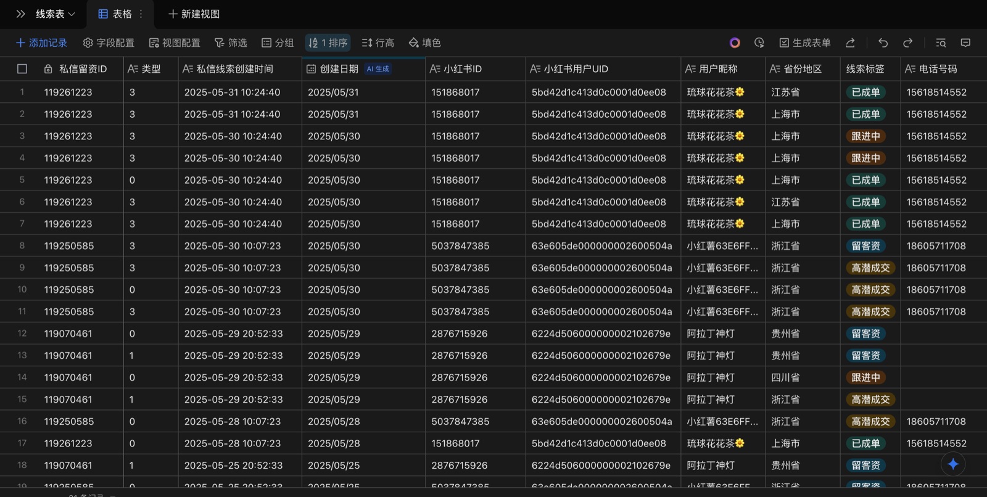Open 填色 fill color options

pos(424,43)
